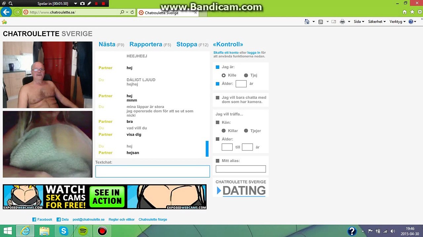
Task: Show hidden tray icons with the arrow
Action: tap(363, 231)
